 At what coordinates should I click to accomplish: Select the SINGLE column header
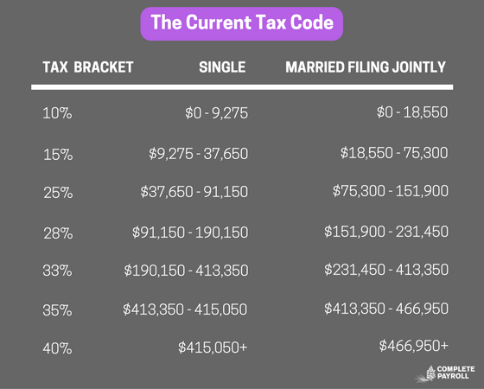tap(222, 67)
